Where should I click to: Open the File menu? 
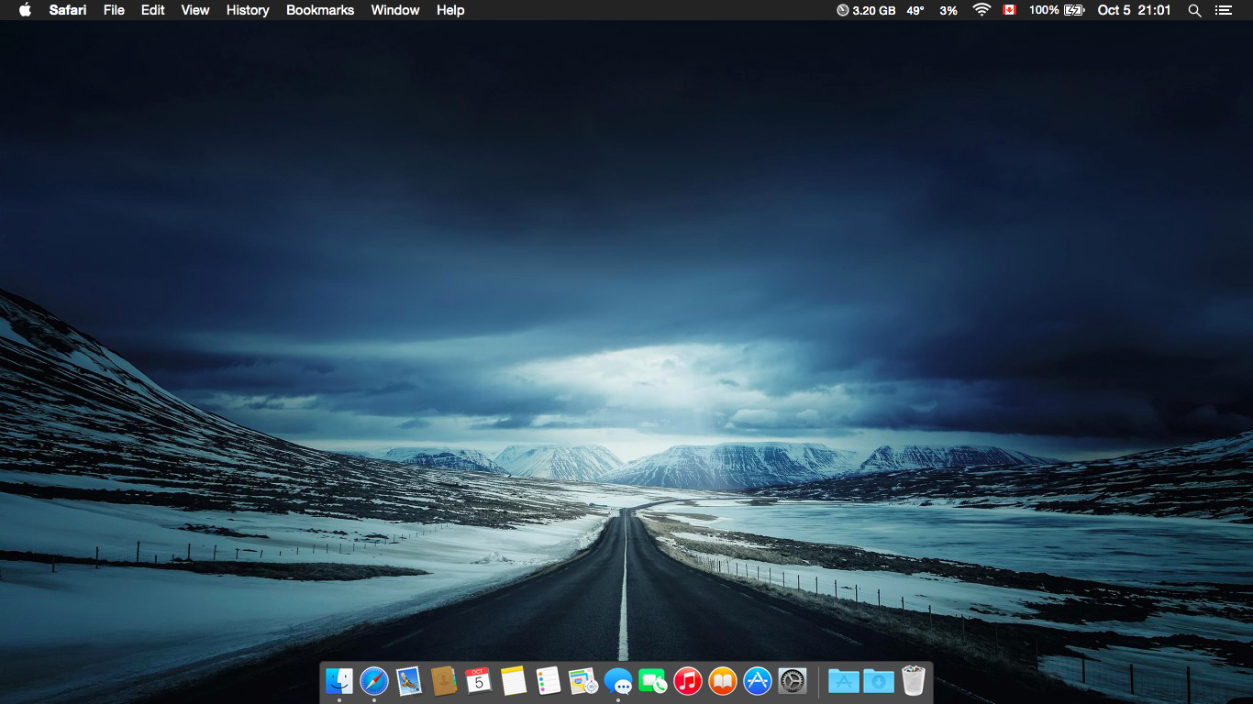pyautogui.click(x=114, y=10)
